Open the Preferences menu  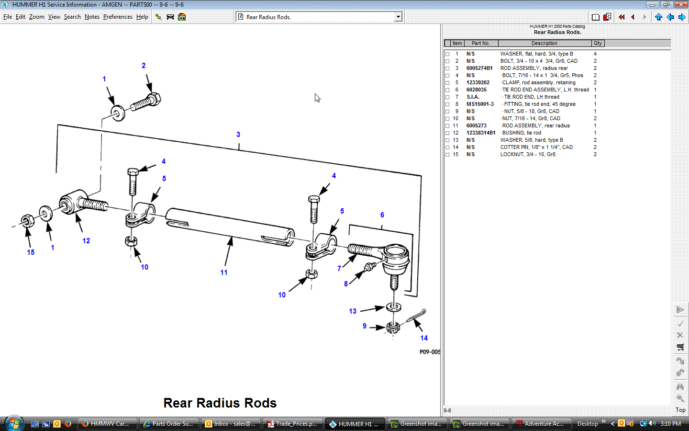118,17
